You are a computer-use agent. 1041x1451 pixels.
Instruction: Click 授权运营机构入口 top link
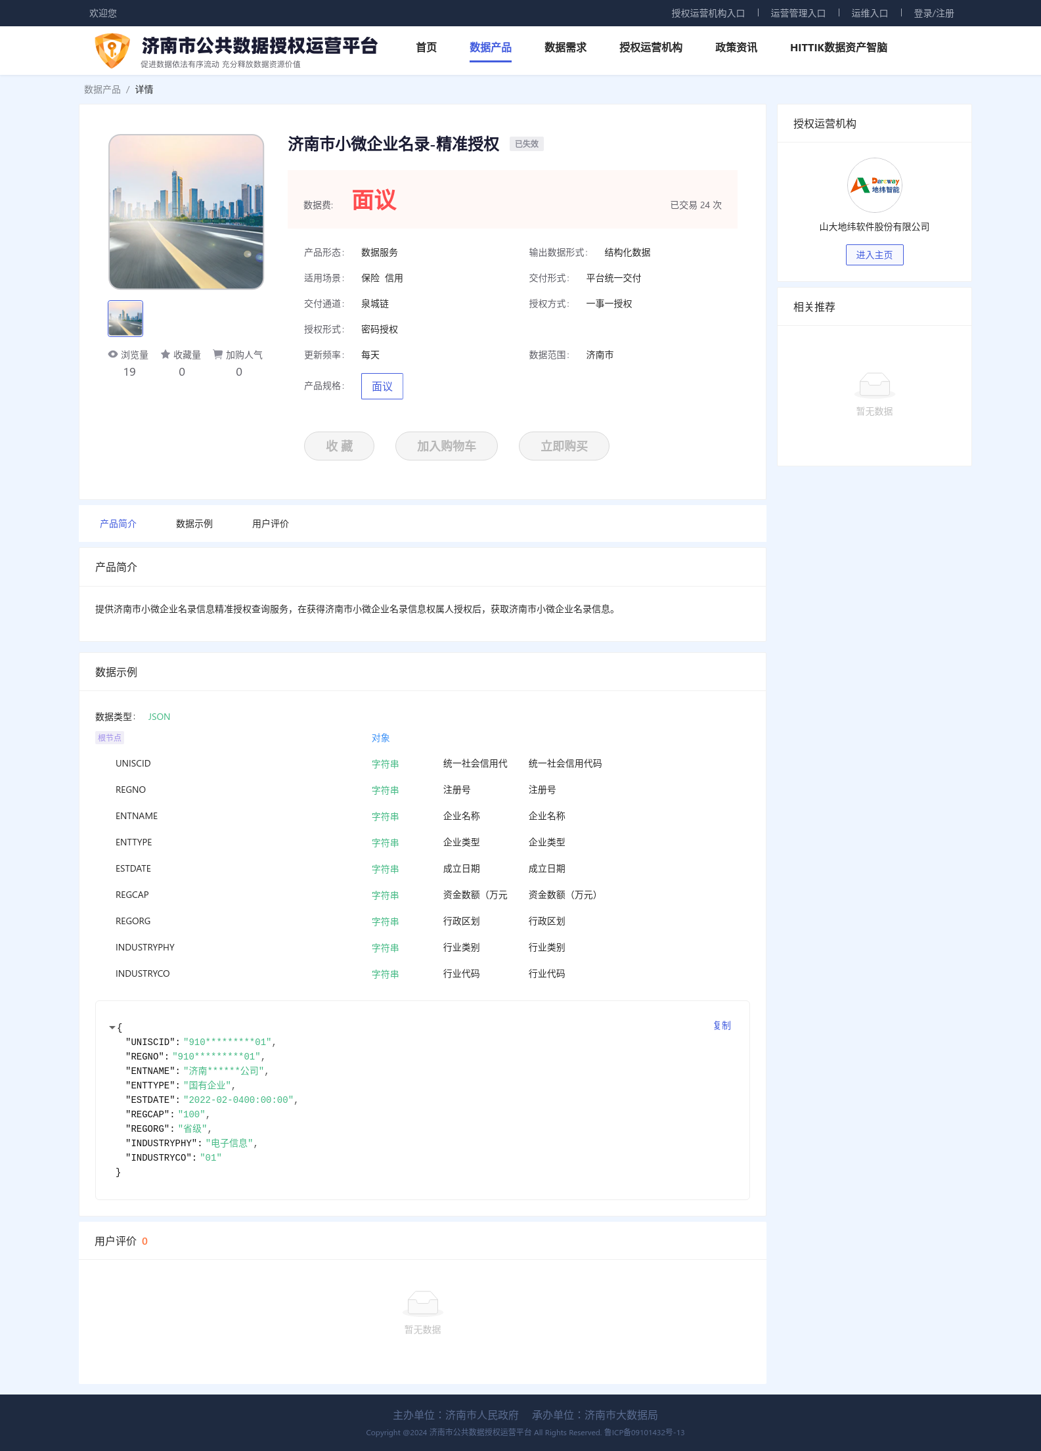click(708, 13)
